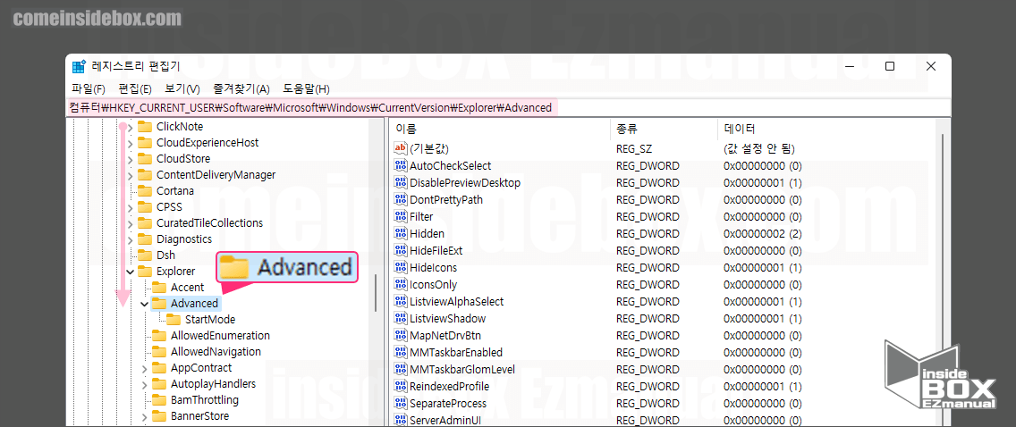Select the ClickNote folder icon
Screen dimensions: 1016x427
point(145,127)
